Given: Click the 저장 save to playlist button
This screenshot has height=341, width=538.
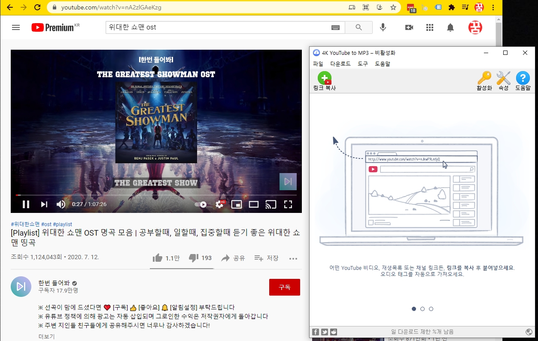Looking at the screenshot, I should (267, 258).
